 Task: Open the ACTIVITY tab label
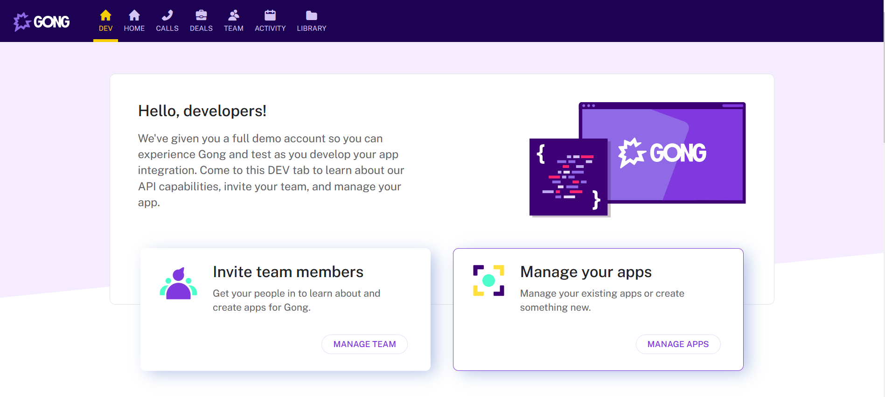(x=270, y=28)
